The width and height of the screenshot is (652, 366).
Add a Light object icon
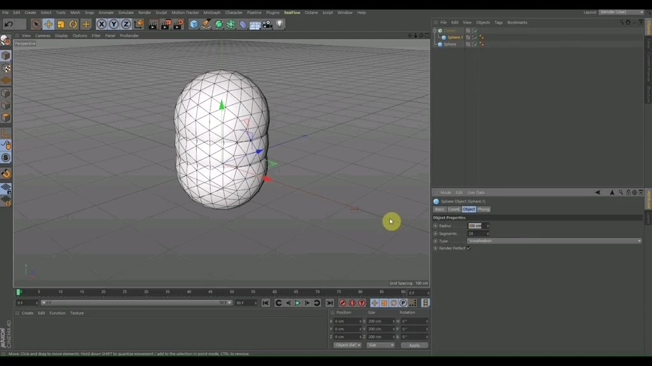click(280, 24)
